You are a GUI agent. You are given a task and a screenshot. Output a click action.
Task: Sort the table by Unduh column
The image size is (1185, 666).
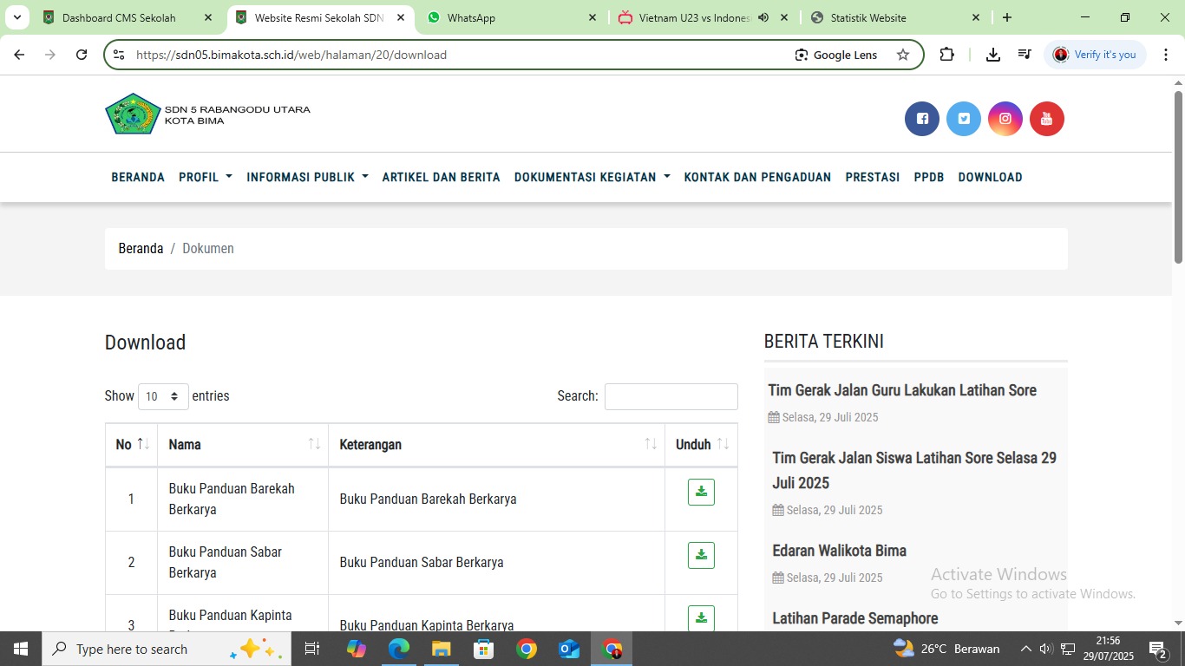(x=701, y=445)
